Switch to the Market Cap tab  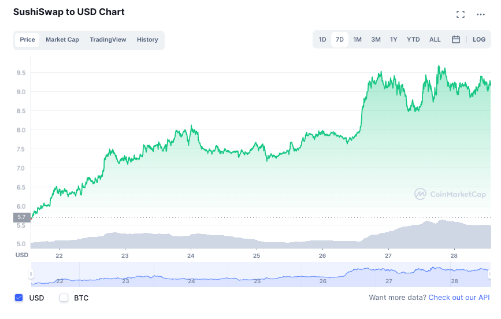[x=62, y=40]
